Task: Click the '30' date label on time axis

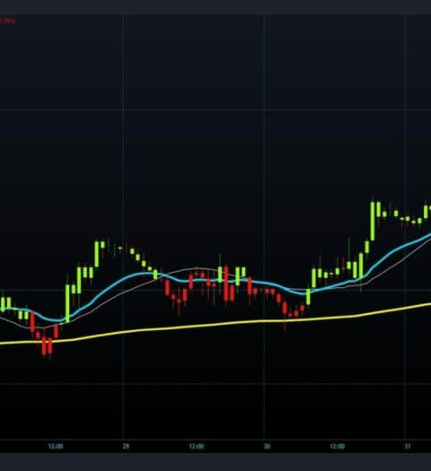Action: tap(267, 447)
